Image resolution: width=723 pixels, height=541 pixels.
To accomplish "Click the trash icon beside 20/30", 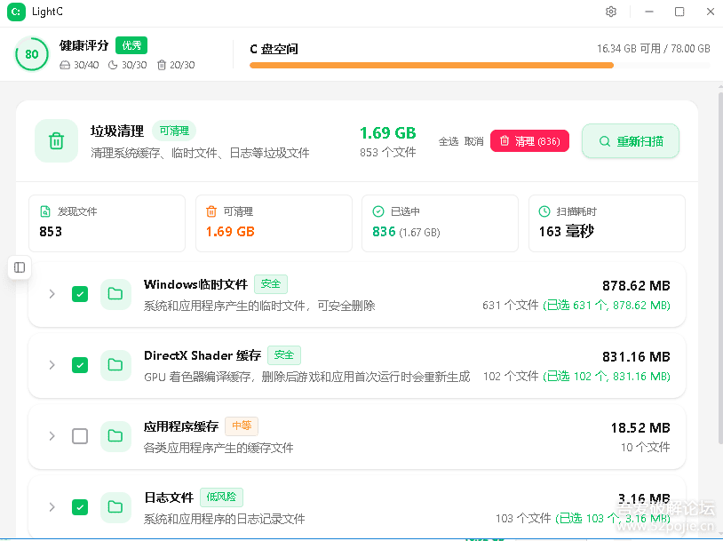I will [x=162, y=65].
